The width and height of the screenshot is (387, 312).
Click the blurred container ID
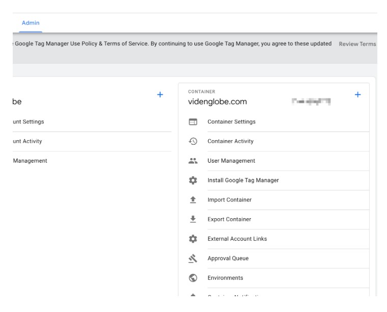[311, 101]
